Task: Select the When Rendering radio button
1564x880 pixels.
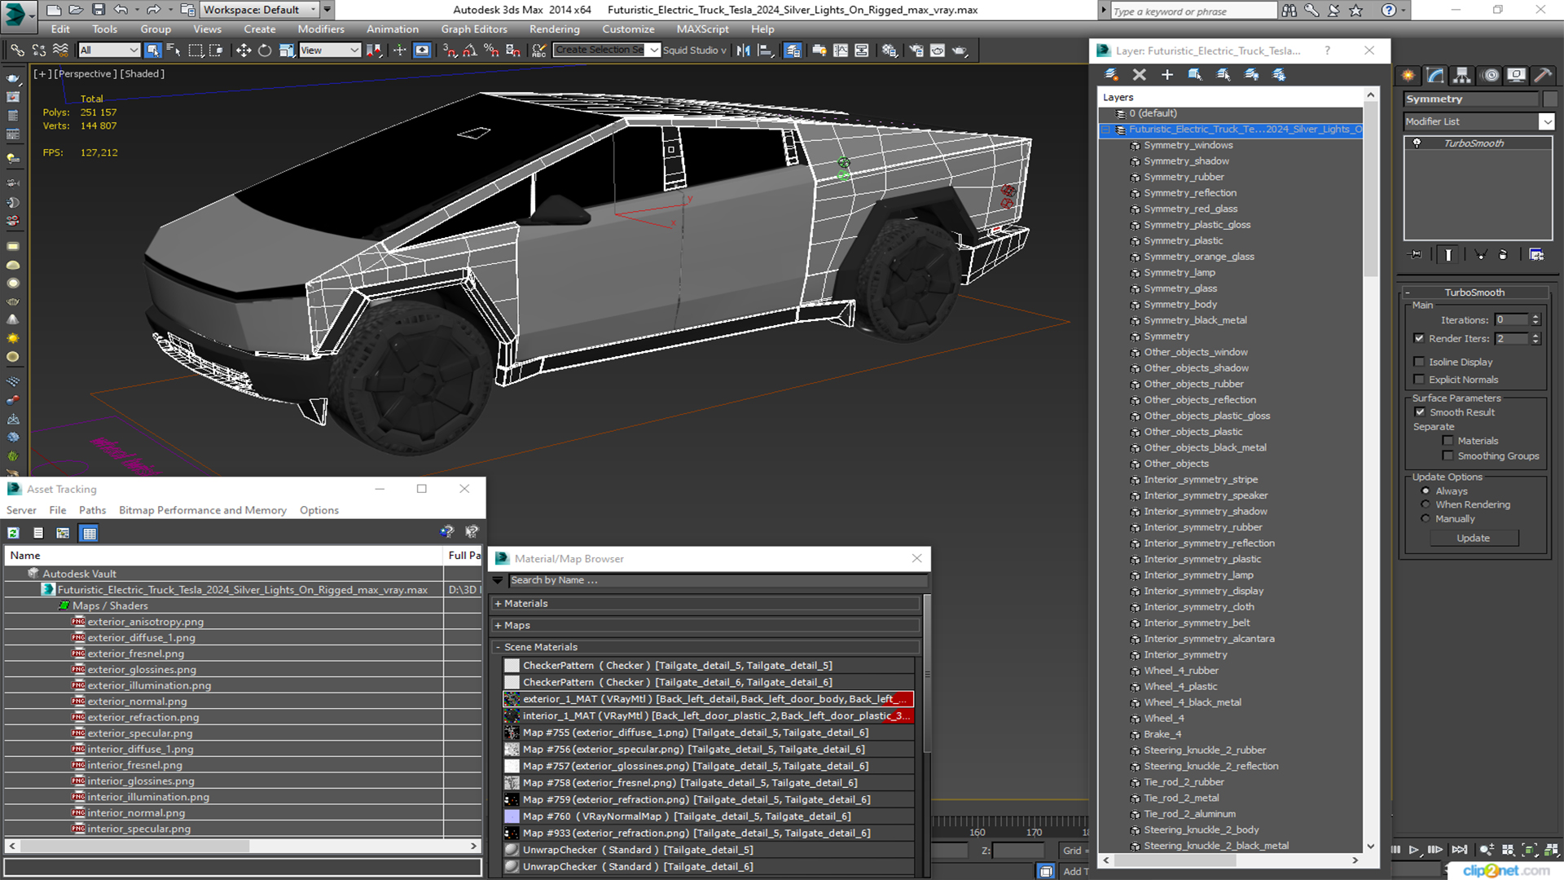Action: 1426,504
